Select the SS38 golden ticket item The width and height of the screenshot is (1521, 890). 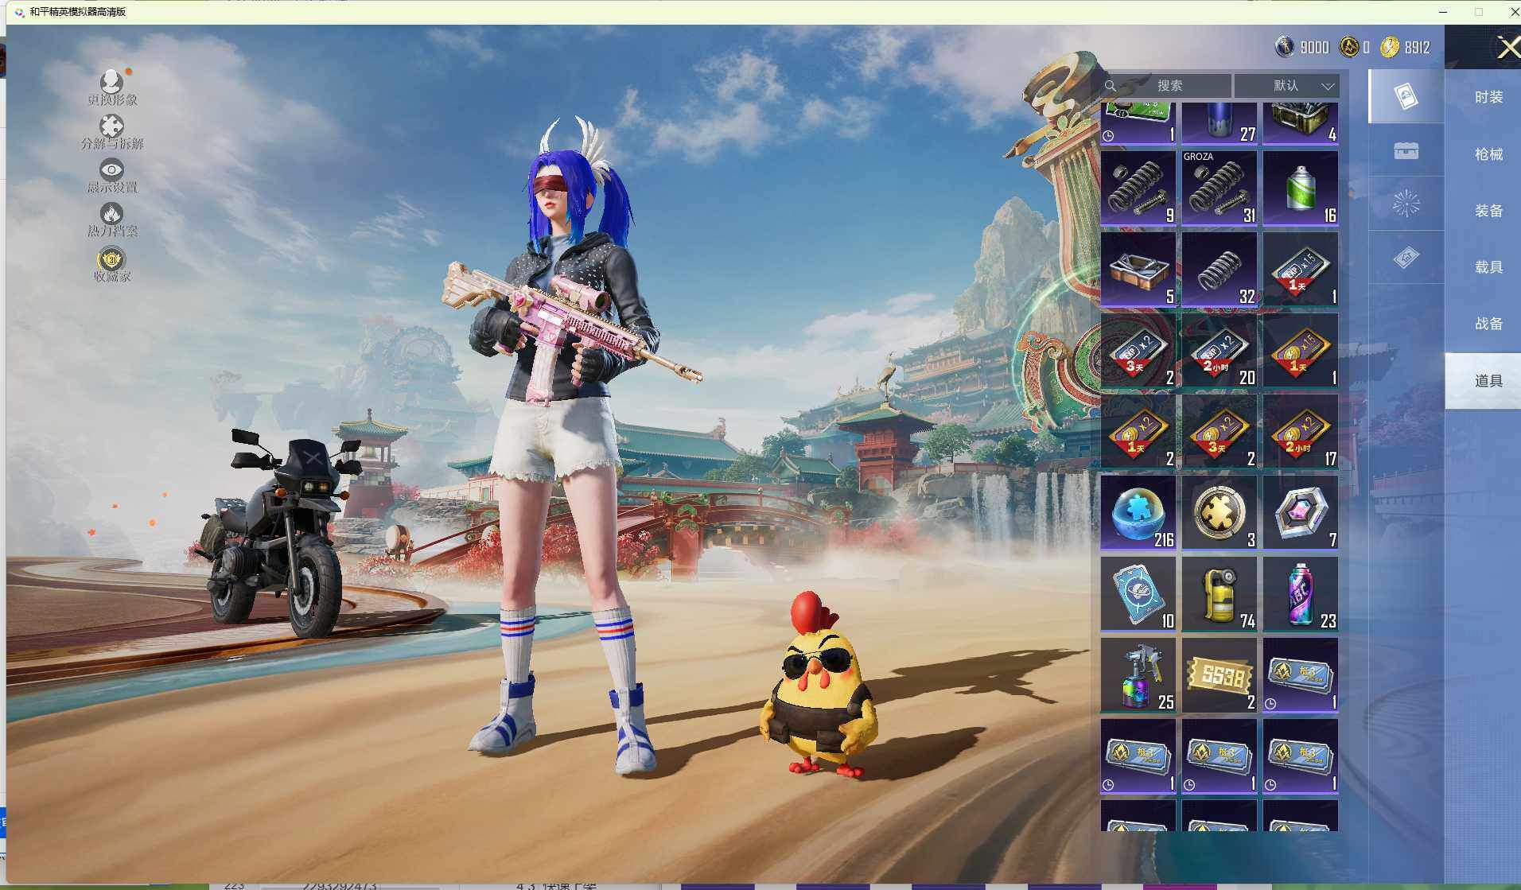click(1220, 675)
